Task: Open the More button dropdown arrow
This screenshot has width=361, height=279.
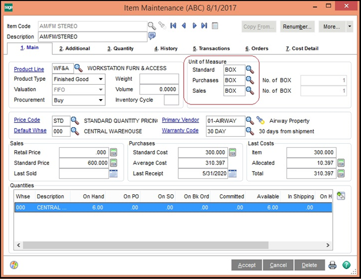Action: (349, 27)
